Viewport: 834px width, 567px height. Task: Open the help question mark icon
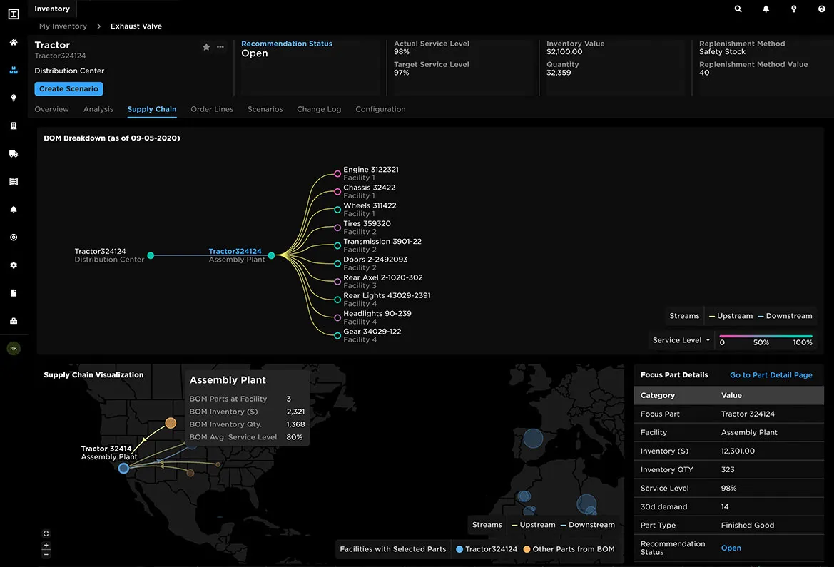[x=822, y=9]
